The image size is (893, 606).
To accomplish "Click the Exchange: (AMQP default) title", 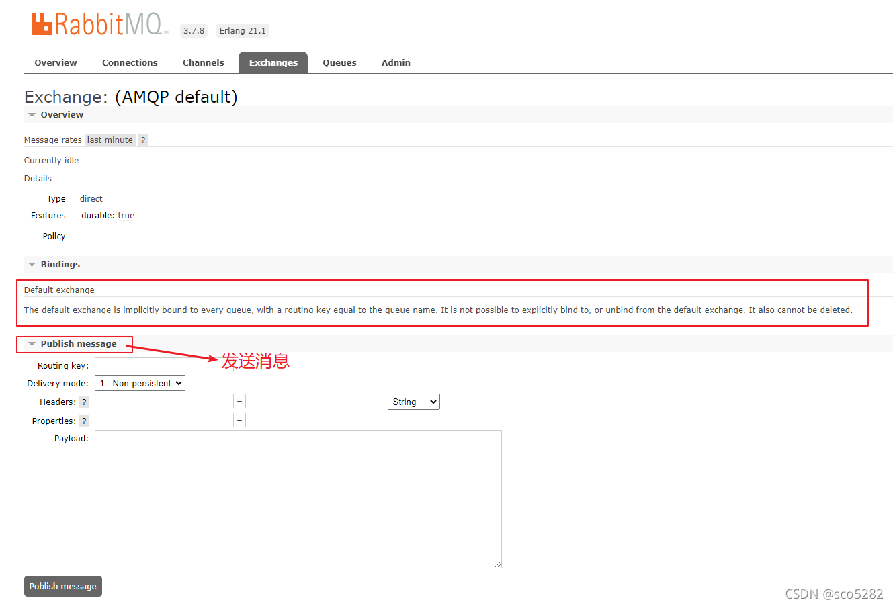I will point(131,97).
